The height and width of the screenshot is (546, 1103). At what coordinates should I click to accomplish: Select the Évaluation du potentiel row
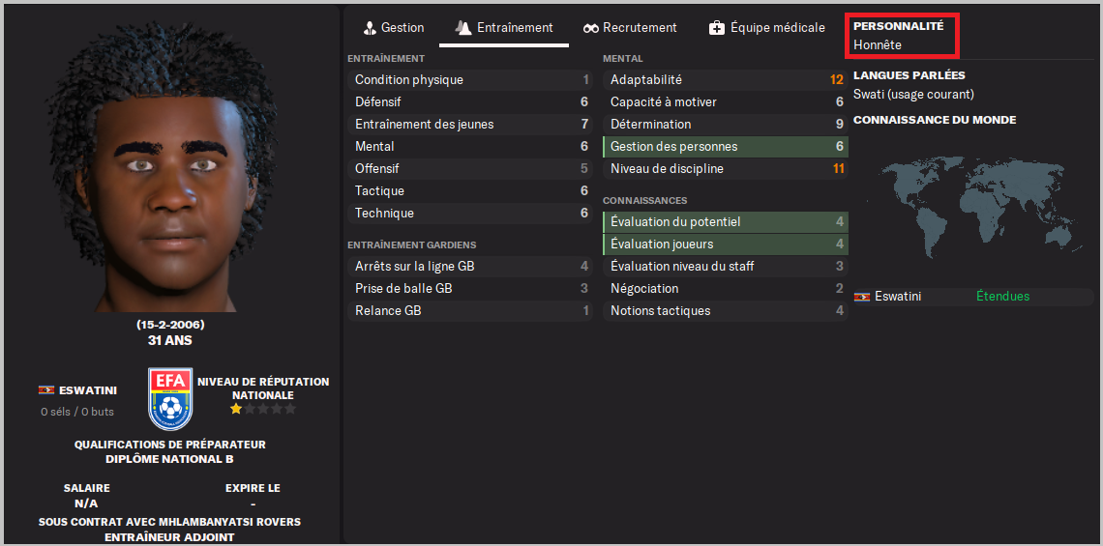click(x=726, y=222)
